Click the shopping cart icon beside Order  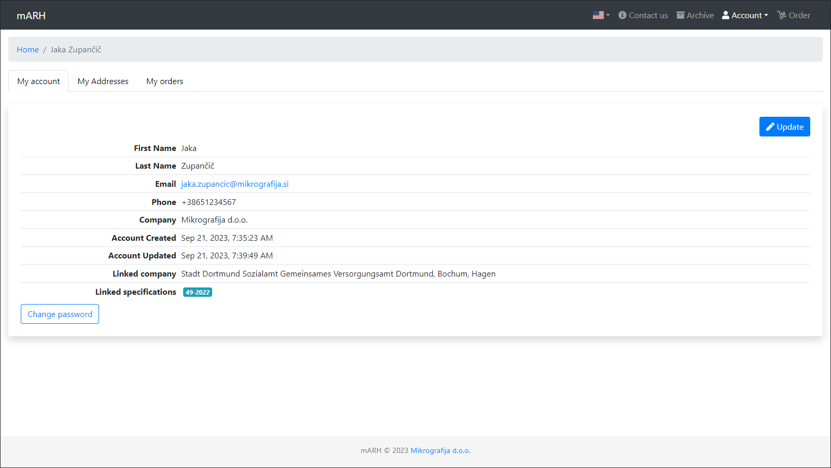click(782, 16)
